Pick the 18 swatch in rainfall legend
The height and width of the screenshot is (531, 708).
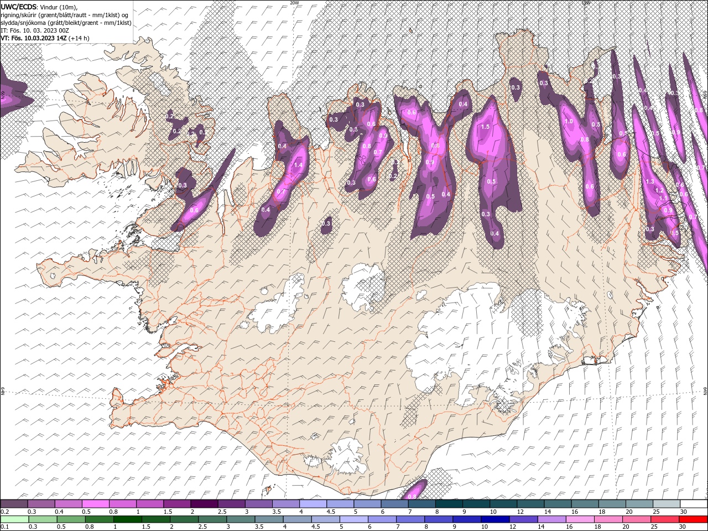click(x=609, y=519)
